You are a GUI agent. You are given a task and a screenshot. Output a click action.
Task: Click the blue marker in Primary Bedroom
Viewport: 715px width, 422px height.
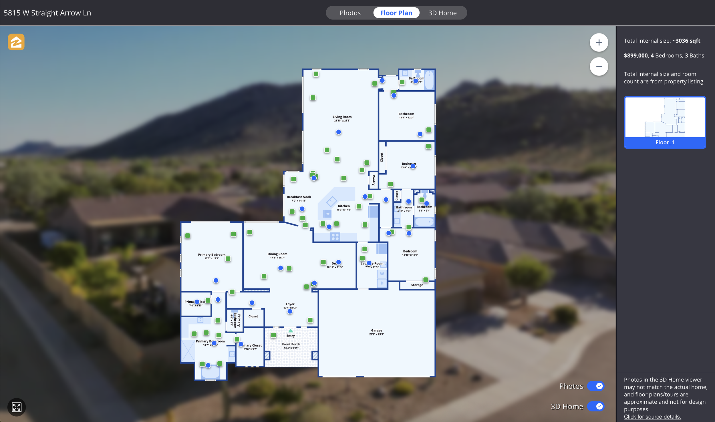[216, 280]
